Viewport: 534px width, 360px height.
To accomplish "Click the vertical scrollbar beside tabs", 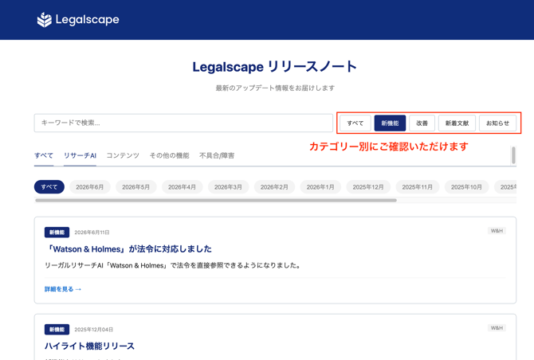I will click(513, 155).
